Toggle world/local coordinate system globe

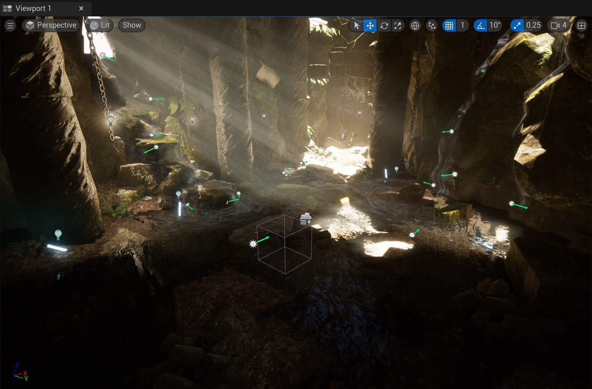click(x=415, y=25)
